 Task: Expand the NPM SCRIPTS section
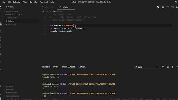(x=11, y=93)
